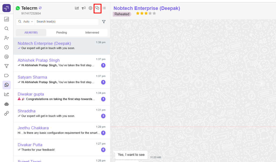Click the bar chart analytics icon in header

point(77,8)
